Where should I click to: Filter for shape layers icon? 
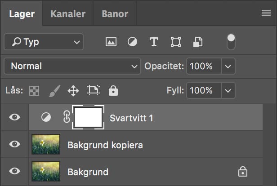tap(176, 42)
